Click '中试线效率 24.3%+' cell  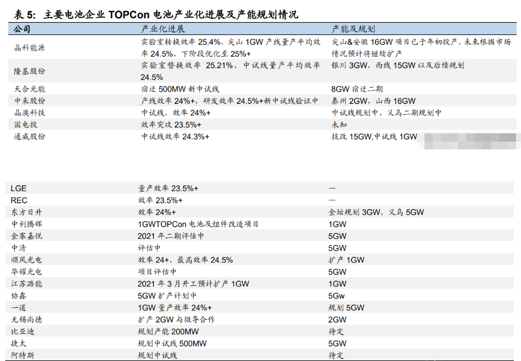175,137
